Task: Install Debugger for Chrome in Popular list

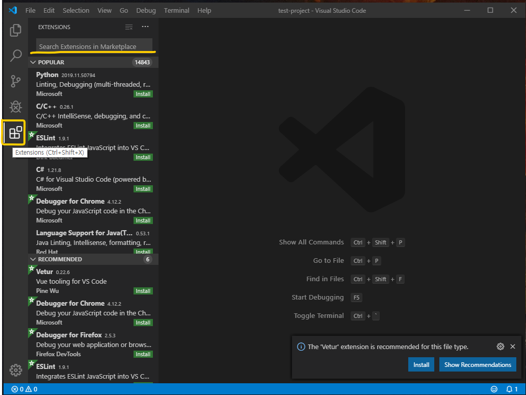Action: point(143,220)
